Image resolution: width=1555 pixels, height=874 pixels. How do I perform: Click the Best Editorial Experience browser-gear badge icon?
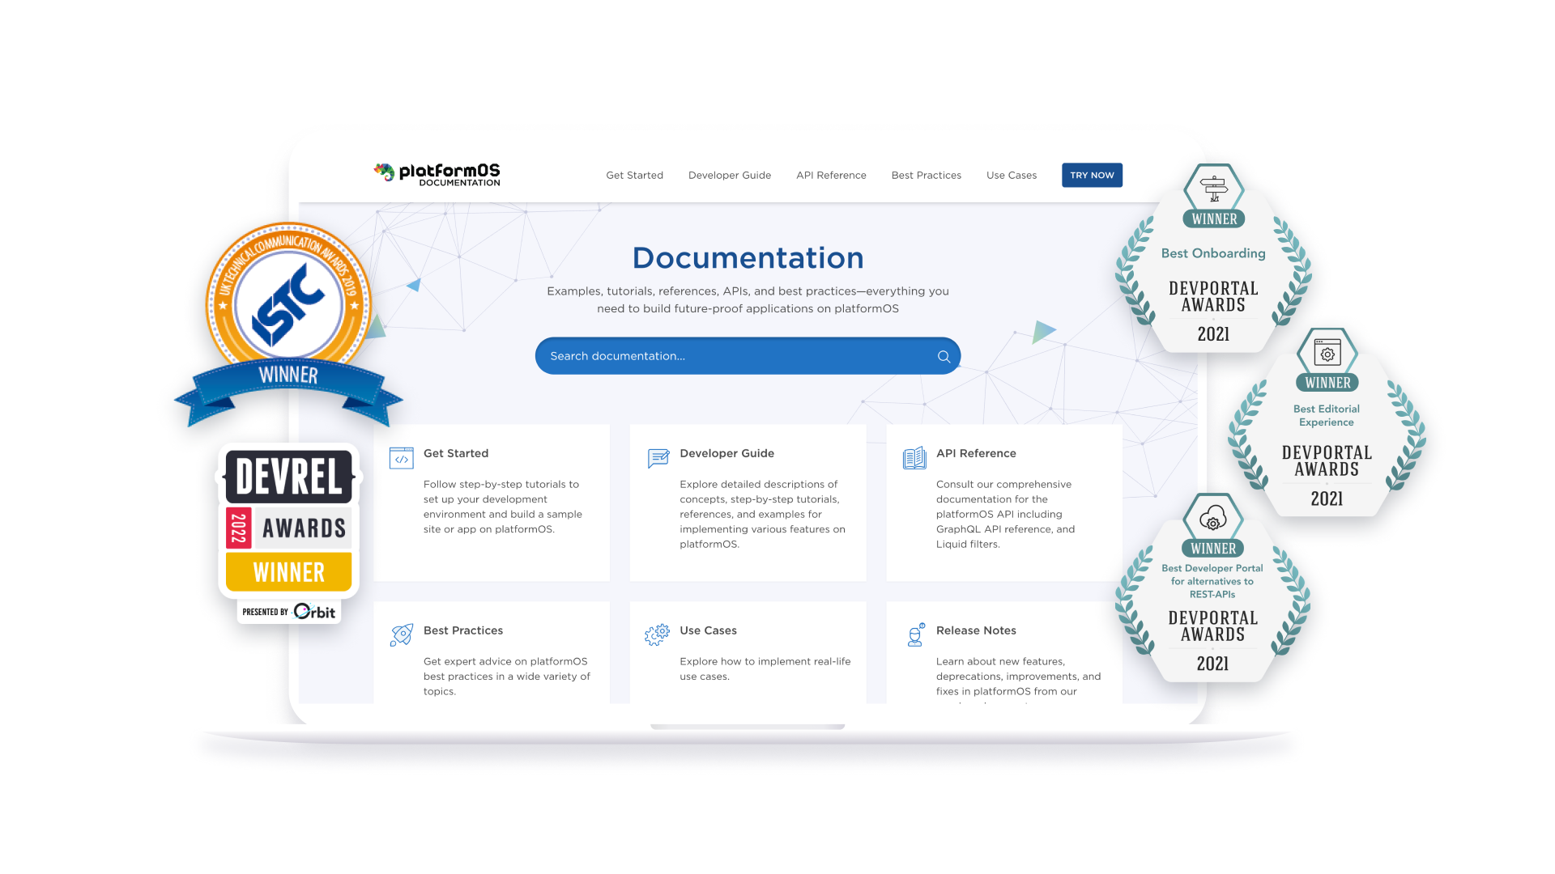[x=1327, y=354]
